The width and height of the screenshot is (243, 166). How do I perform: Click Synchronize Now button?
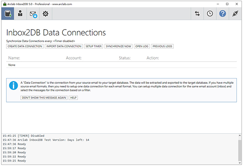click(118, 46)
